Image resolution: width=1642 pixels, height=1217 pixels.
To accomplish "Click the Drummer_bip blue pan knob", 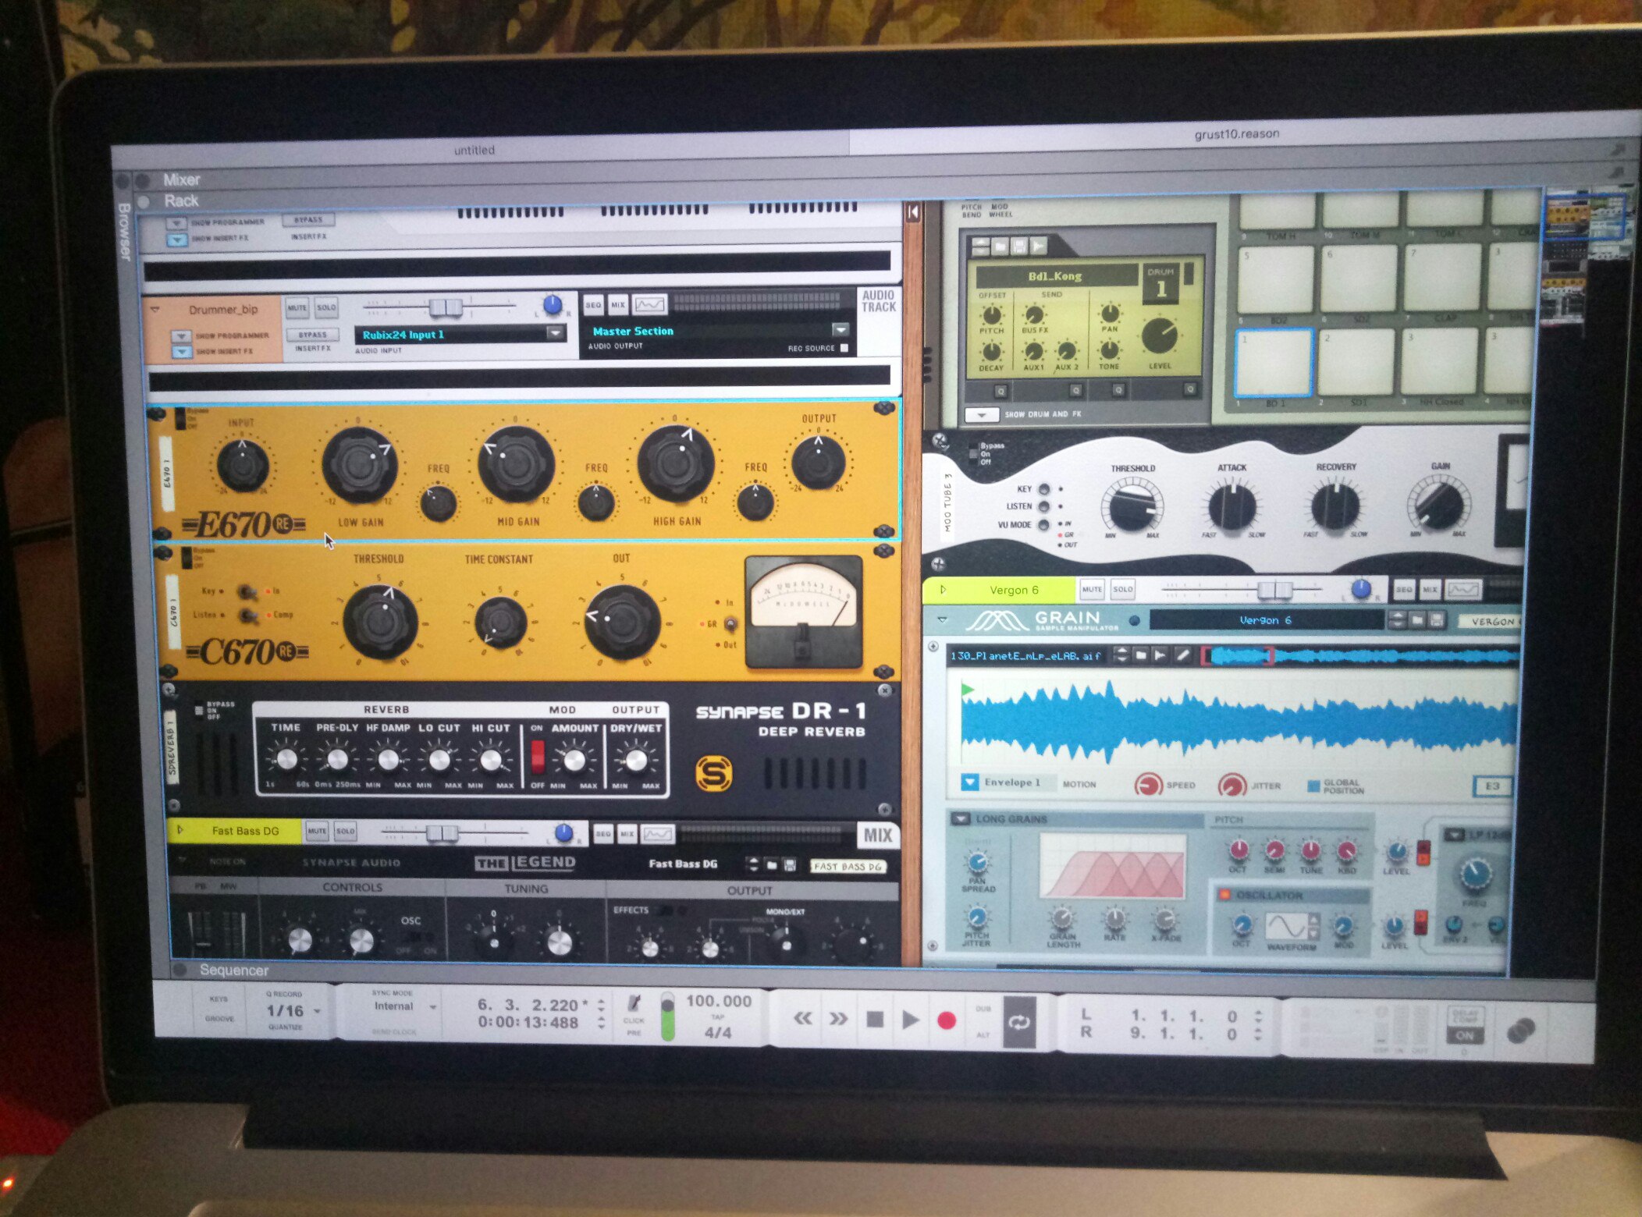I will pos(552,305).
